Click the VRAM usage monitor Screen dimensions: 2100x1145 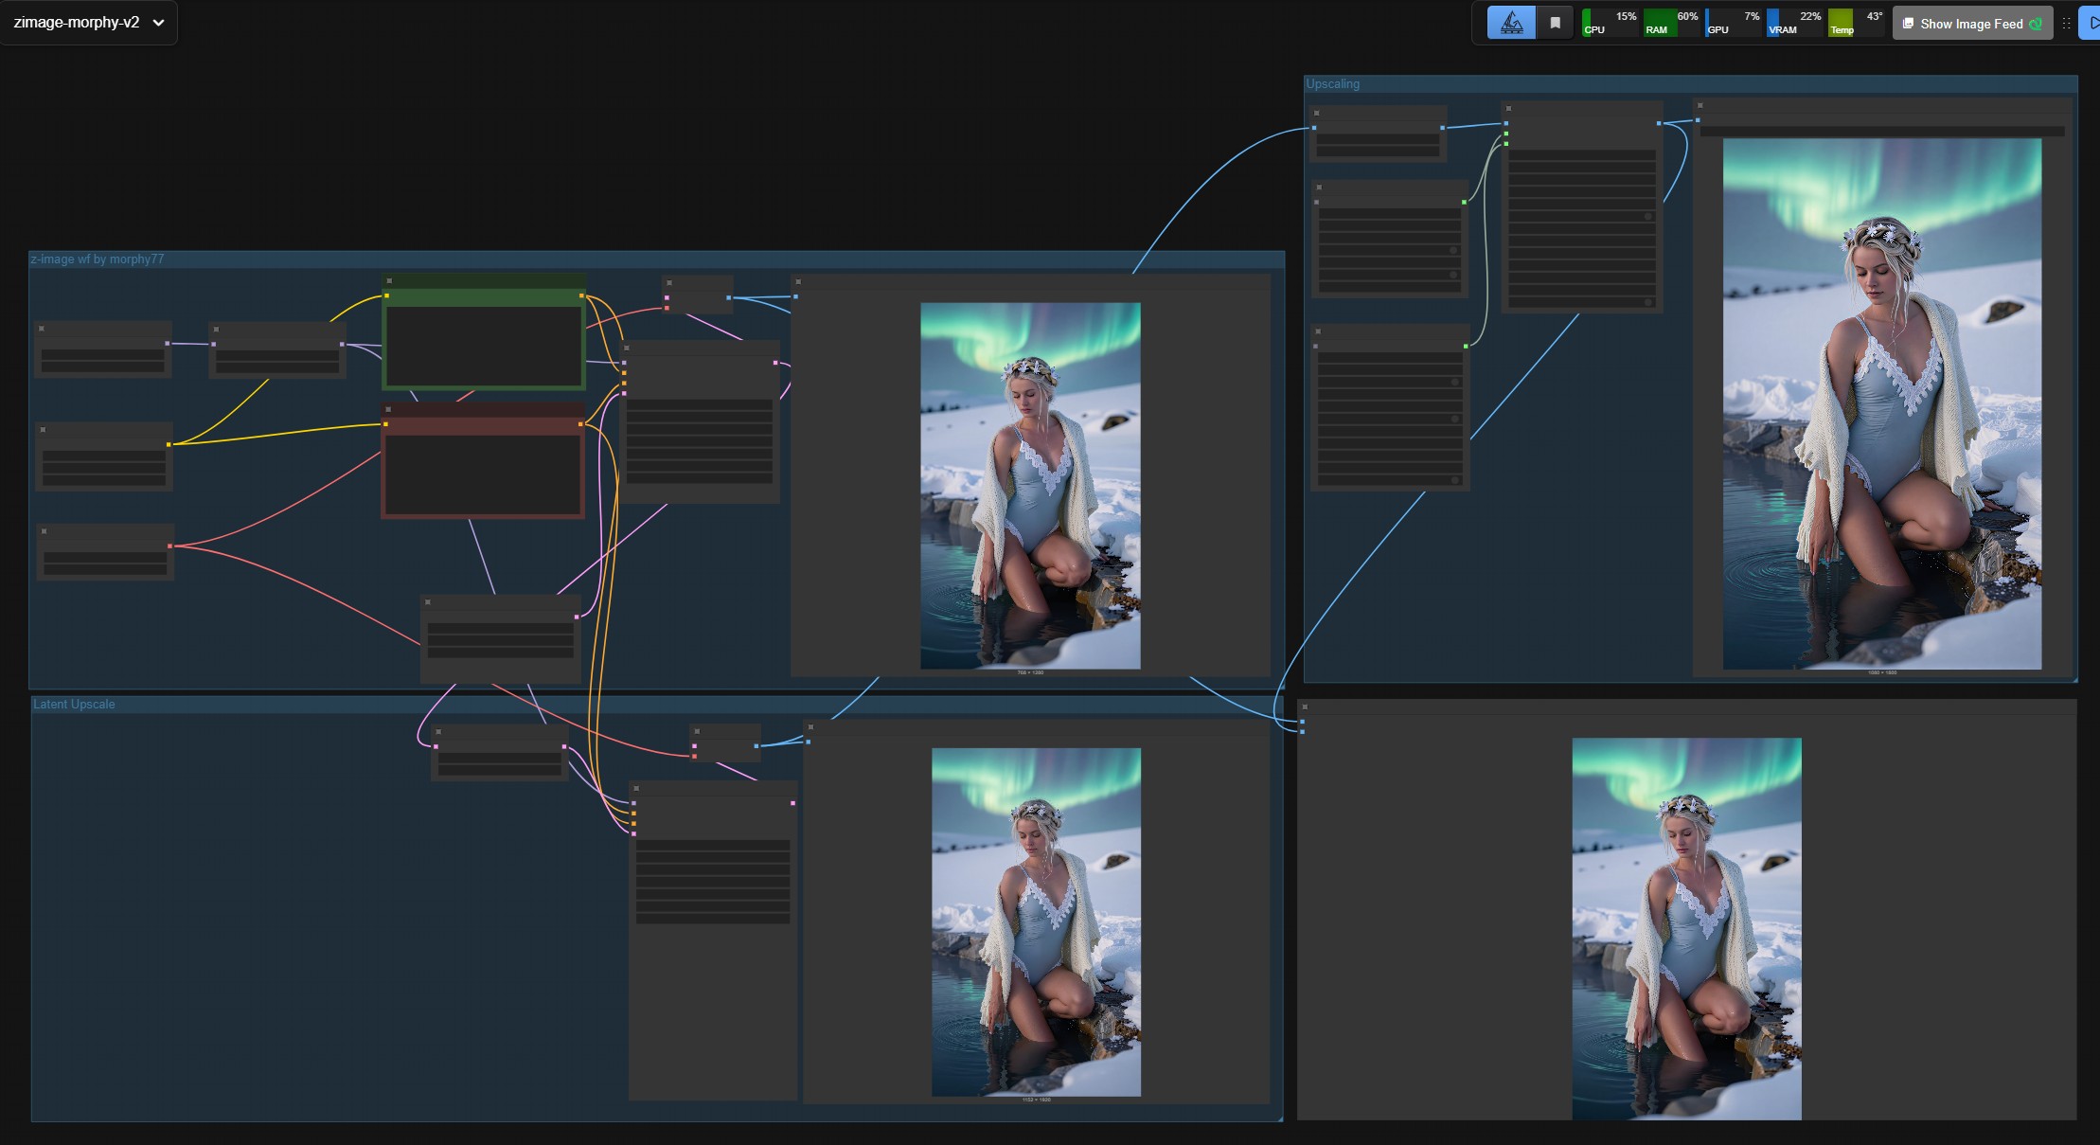point(1794,23)
